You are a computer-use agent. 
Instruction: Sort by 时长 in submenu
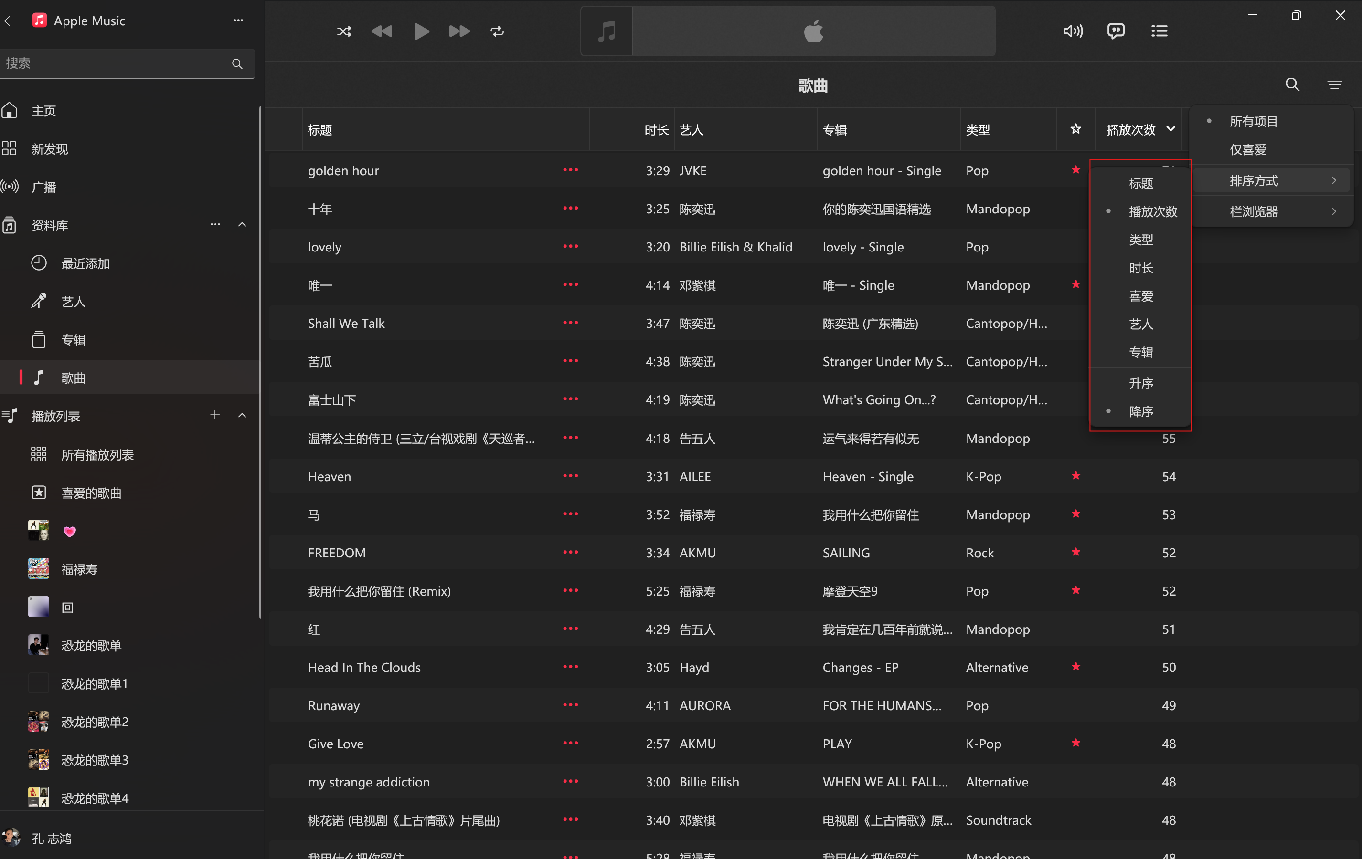click(1141, 268)
